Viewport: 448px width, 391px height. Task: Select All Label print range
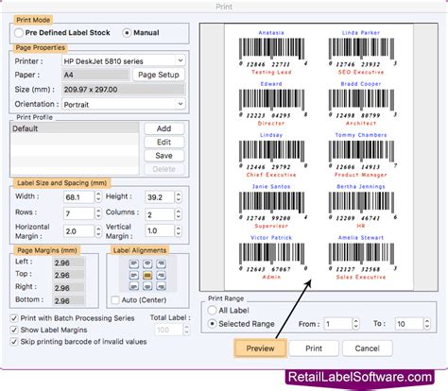[212, 310]
